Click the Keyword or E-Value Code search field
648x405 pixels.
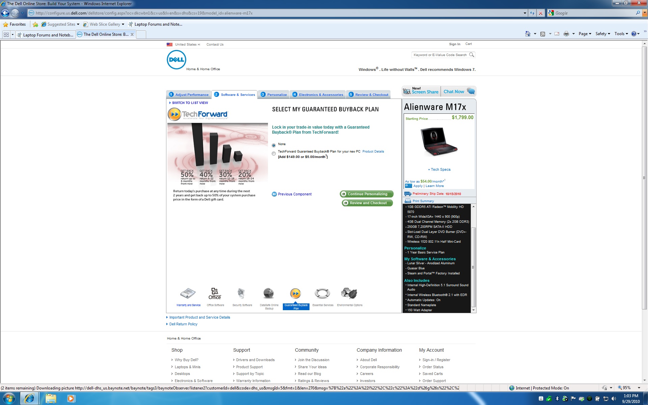click(x=440, y=55)
